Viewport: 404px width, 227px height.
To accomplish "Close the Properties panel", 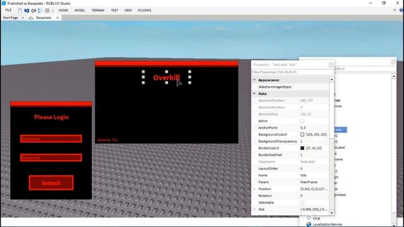I will tap(331, 64).
